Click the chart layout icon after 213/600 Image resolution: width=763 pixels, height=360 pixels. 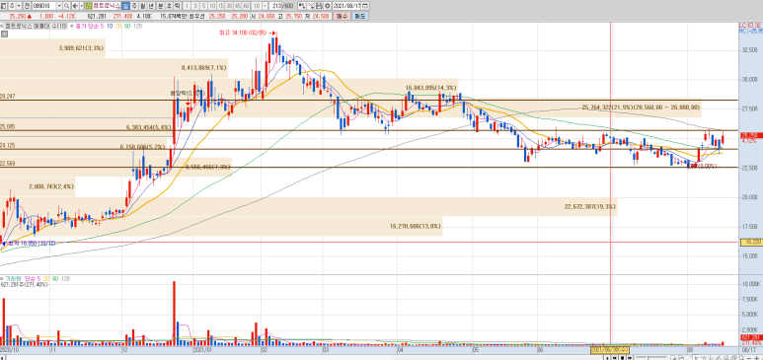tap(302, 6)
